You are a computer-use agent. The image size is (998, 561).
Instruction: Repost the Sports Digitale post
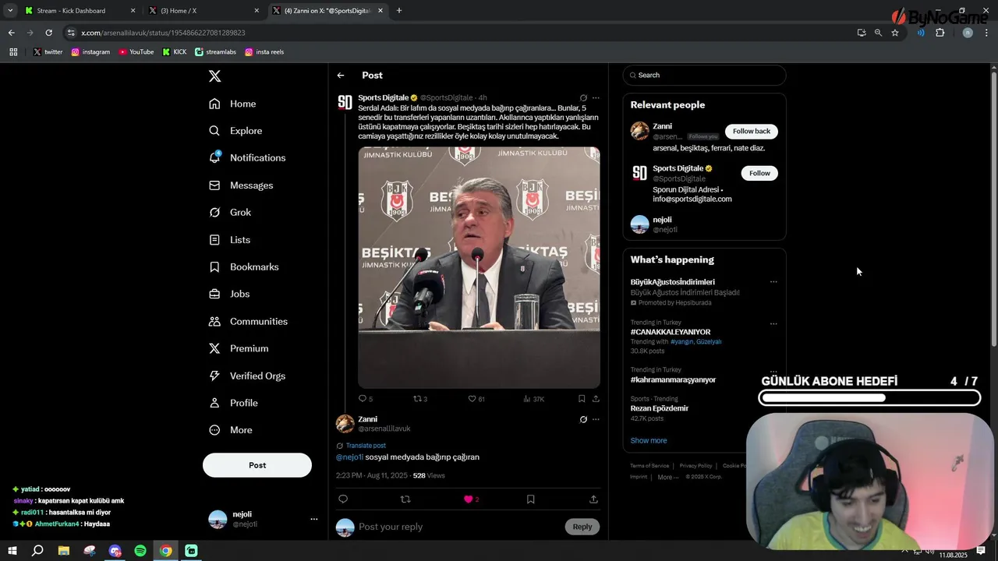pos(420,399)
